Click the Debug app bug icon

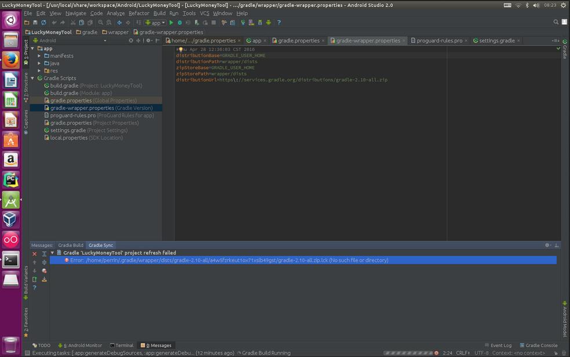(180, 23)
